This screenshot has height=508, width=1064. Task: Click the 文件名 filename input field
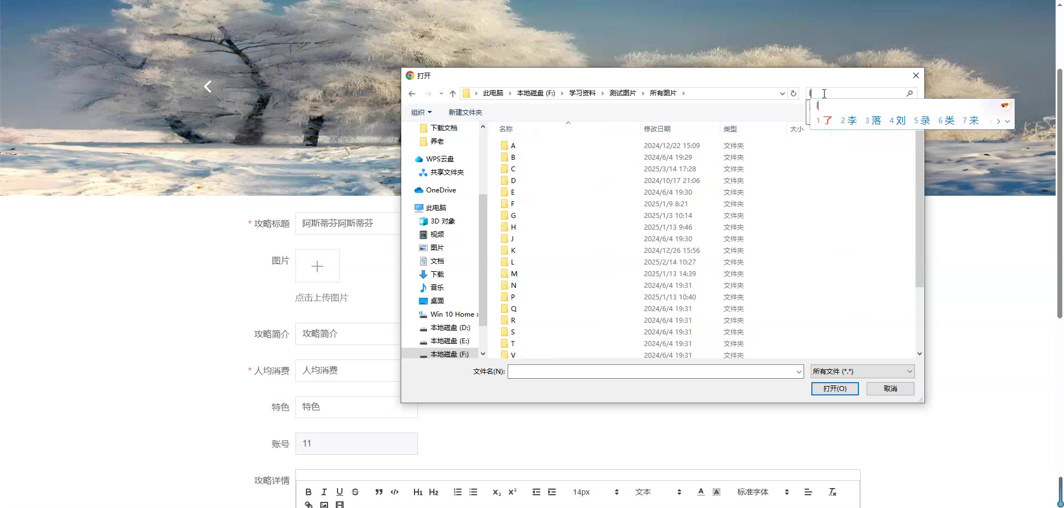(x=651, y=372)
